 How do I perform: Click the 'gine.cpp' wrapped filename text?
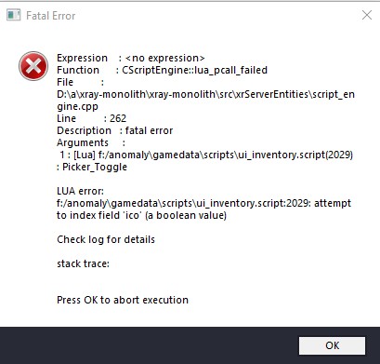(77, 106)
